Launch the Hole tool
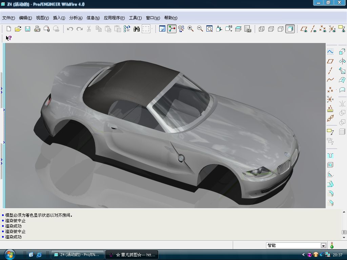The height and width of the screenshot is (260, 347). [330, 156]
